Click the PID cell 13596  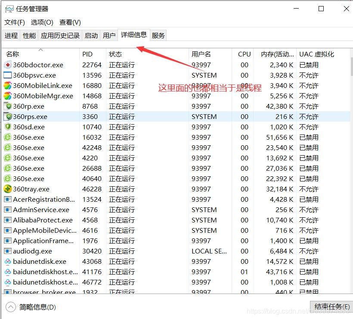[92, 75]
